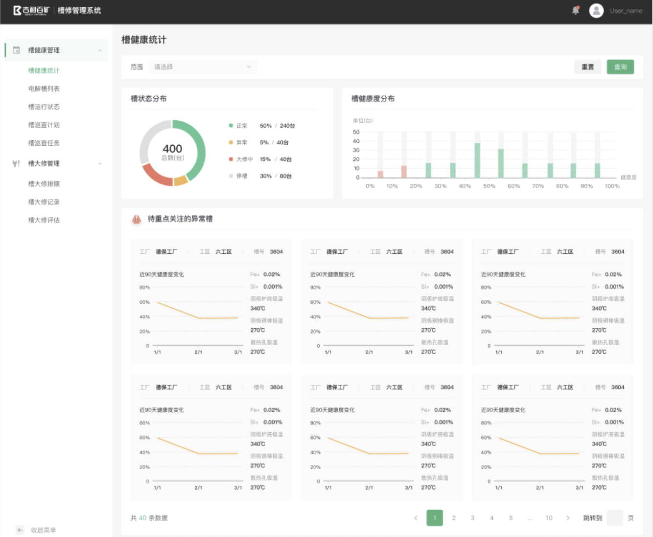Go to next page with right arrow
Screen dimensions: 653x537
[568, 518]
